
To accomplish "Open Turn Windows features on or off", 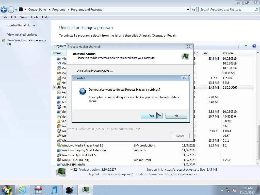I will coord(27,42).
